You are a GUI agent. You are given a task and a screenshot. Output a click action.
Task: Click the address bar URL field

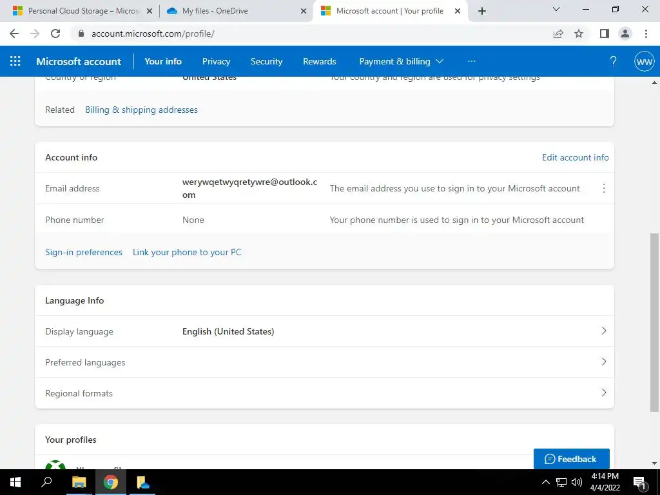311,34
